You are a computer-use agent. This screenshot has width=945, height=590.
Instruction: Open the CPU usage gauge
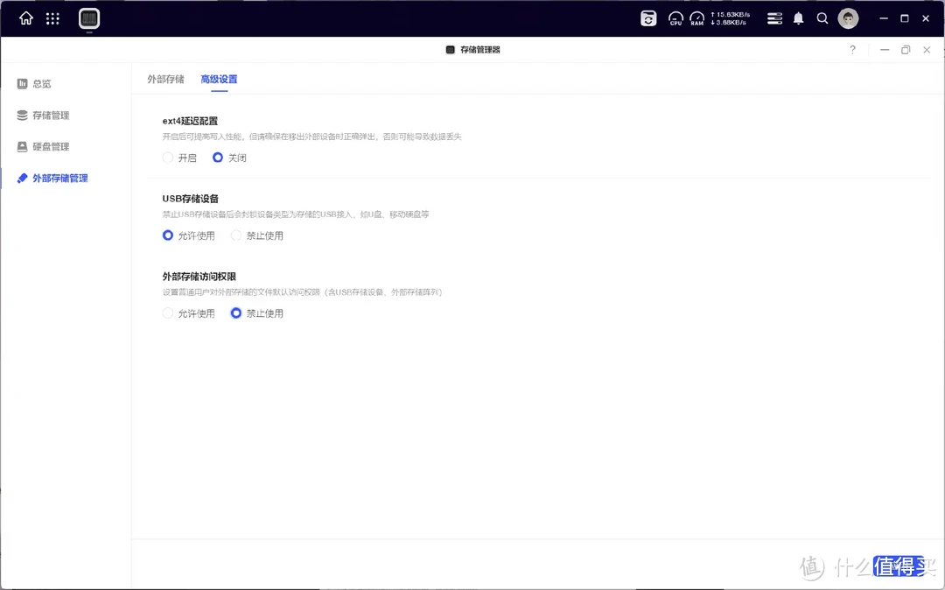pyautogui.click(x=675, y=18)
